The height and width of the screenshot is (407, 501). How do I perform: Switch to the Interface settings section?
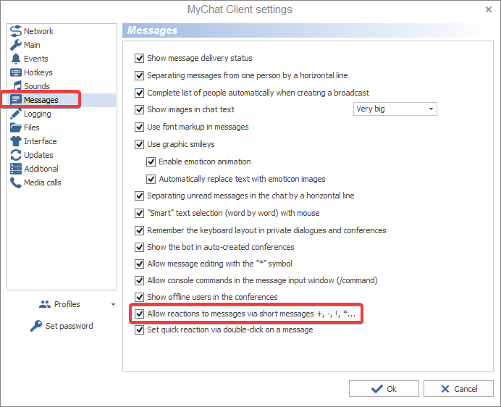[40, 141]
